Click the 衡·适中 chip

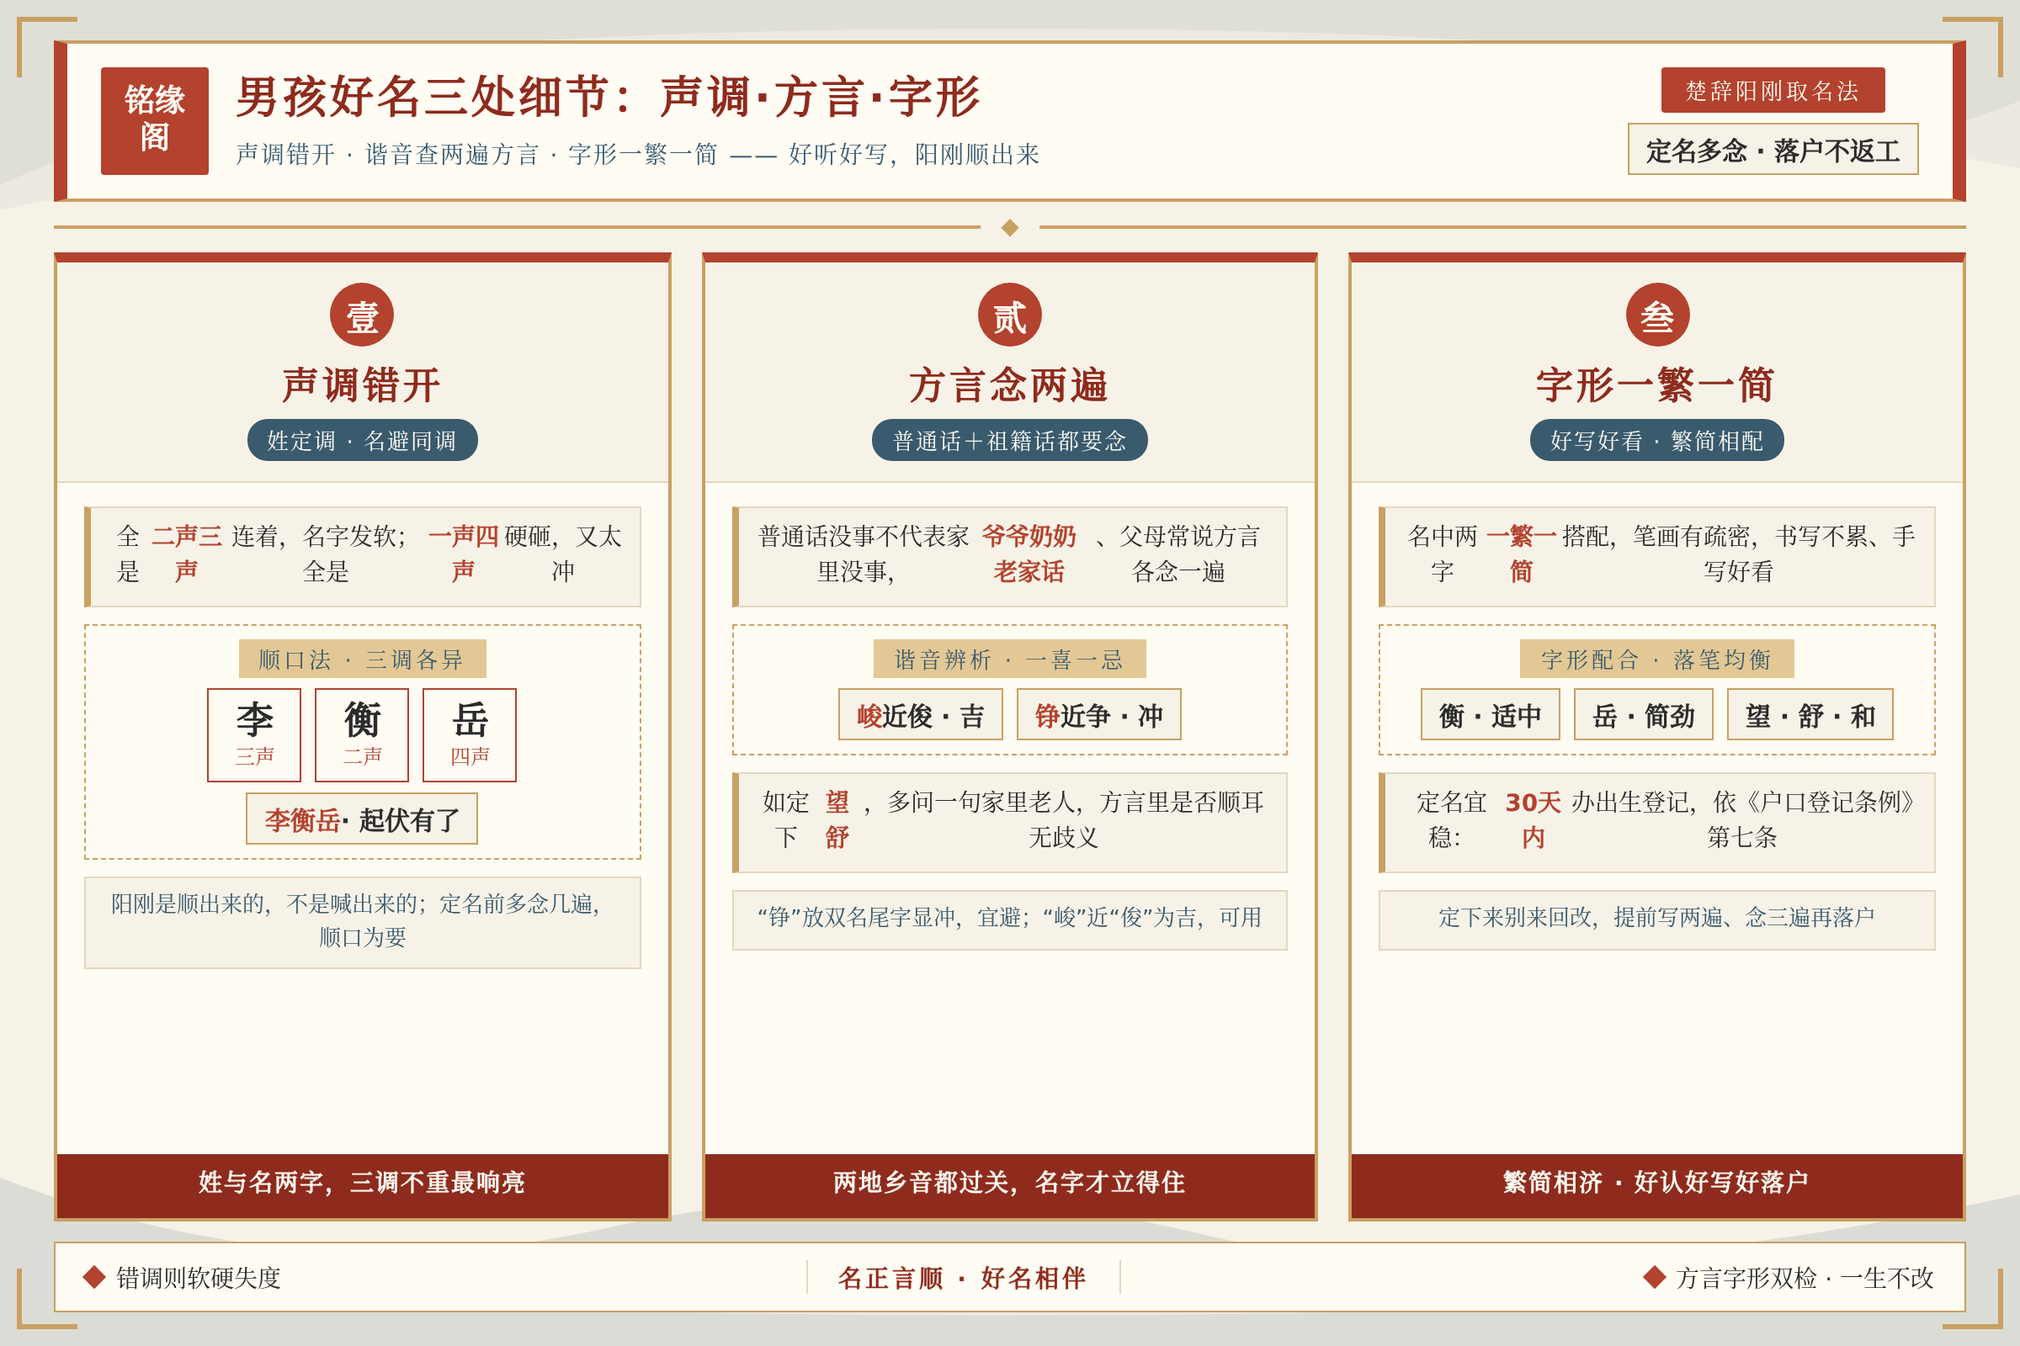coord(1490,714)
